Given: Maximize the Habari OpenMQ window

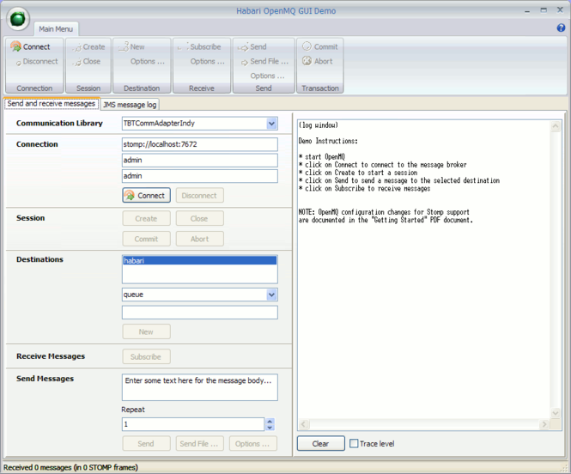Looking at the screenshot, I should (544, 10).
